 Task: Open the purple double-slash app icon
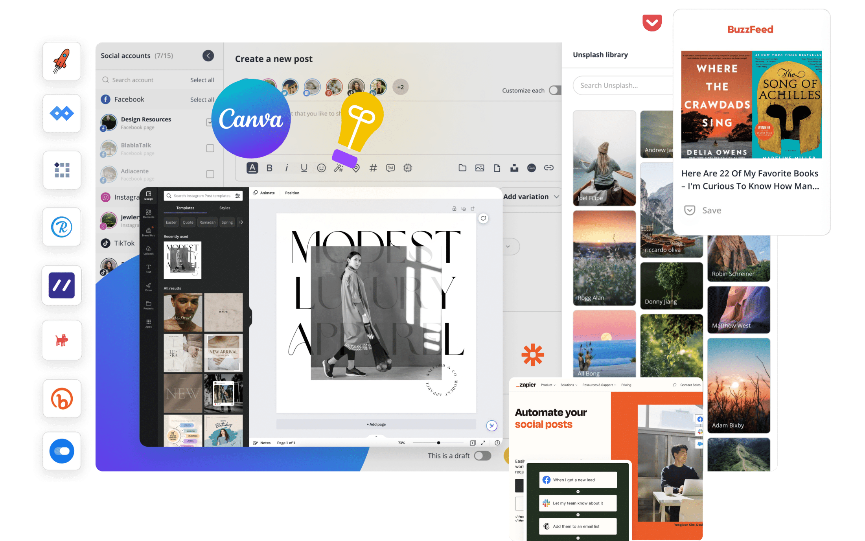[x=62, y=285]
